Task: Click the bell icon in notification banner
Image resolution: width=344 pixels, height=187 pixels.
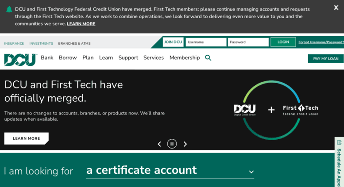Action: pos(9,9)
